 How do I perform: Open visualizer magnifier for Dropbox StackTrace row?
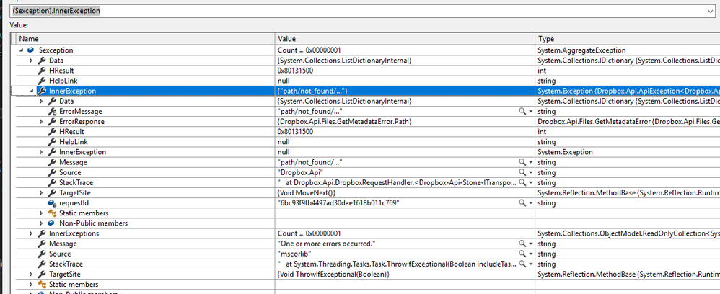pos(522,182)
